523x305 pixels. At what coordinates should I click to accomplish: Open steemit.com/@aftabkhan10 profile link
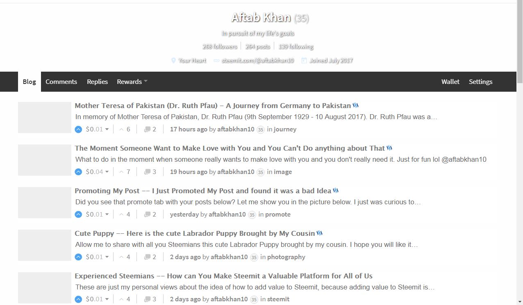pos(258,61)
